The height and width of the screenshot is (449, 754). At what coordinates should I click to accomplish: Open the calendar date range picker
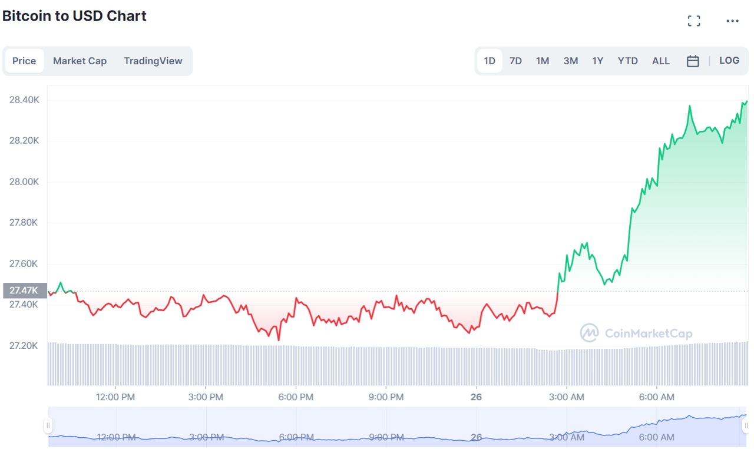pyautogui.click(x=693, y=61)
